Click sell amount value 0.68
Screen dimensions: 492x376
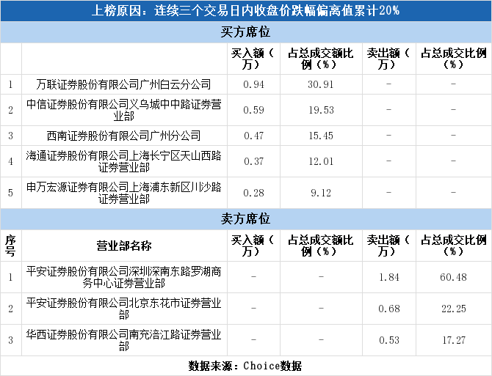(389, 309)
